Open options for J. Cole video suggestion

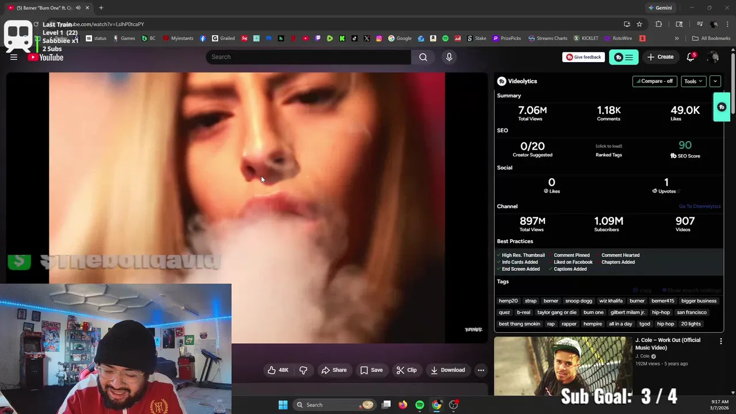[x=720, y=341]
